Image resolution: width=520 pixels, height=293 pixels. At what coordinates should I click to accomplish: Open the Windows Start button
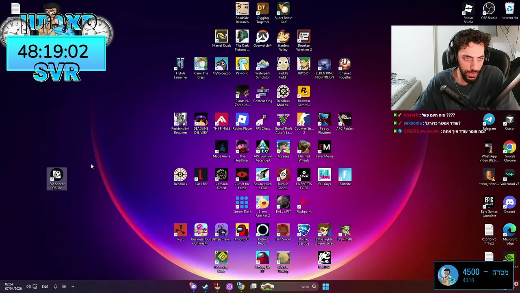325,286
